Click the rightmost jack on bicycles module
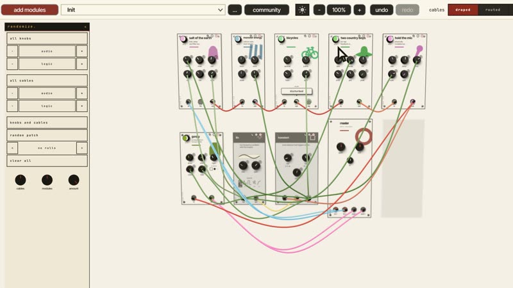 point(308,102)
